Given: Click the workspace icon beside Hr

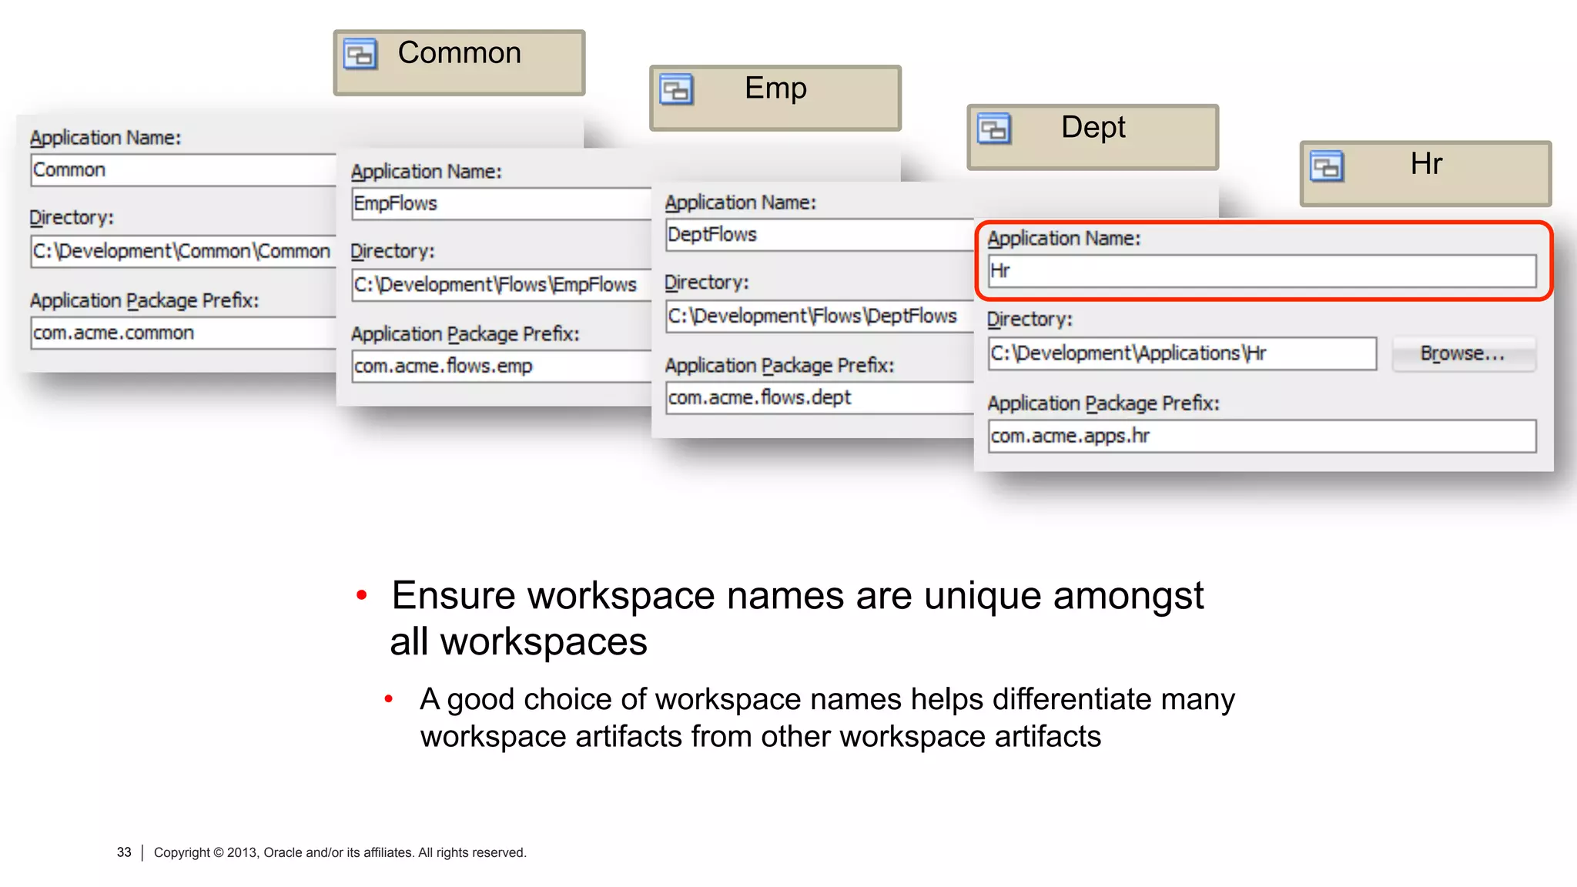Looking at the screenshot, I should (x=1327, y=166).
